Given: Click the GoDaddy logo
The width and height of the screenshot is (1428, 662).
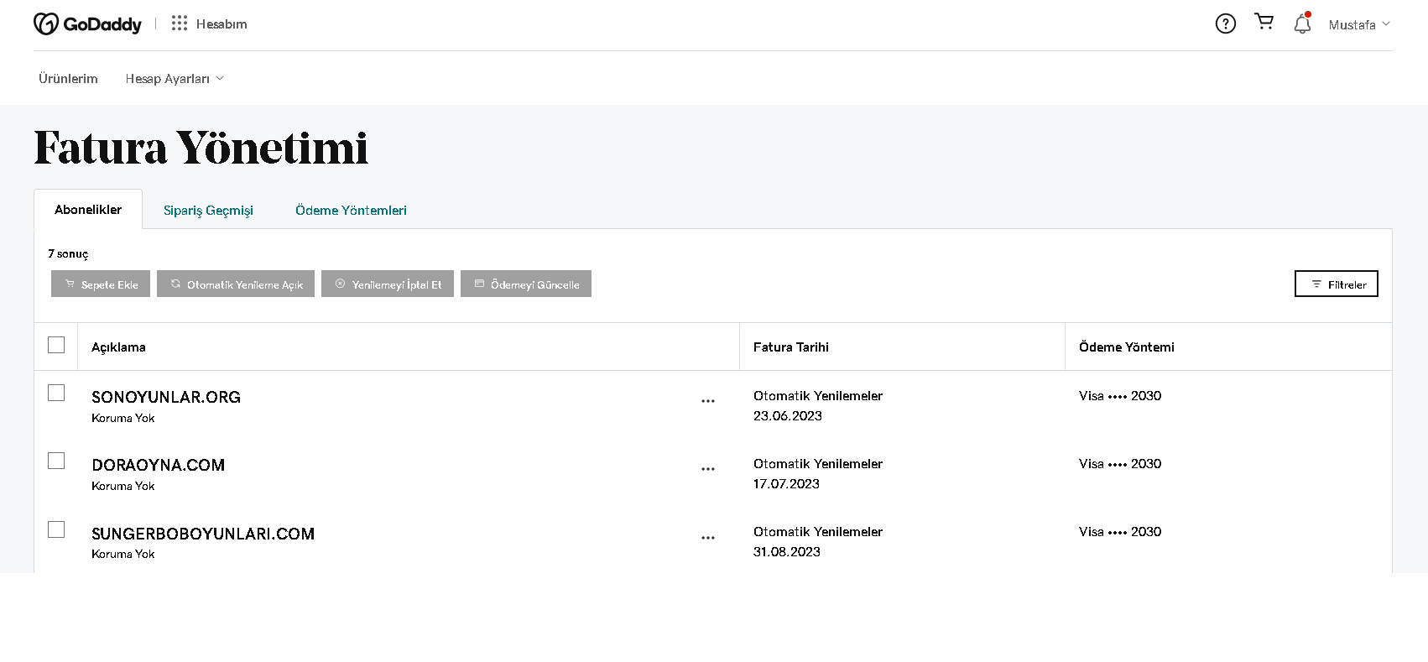Looking at the screenshot, I should pyautogui.click(x=87, y=24).
